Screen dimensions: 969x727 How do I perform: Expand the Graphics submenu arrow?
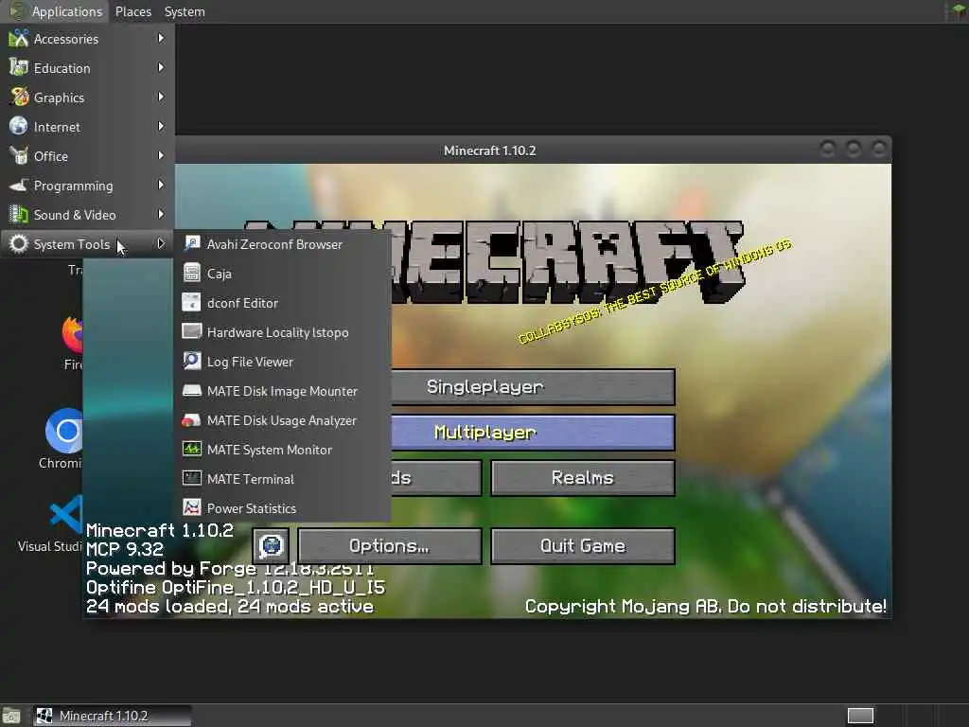coord(161,98)
